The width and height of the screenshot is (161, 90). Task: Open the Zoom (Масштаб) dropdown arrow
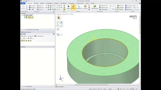pos(43,9)
